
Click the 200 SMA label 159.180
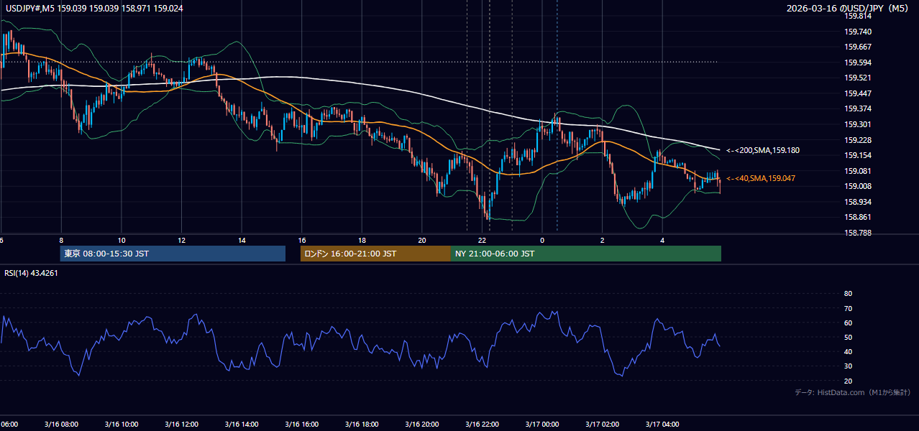tap(762, 151)
